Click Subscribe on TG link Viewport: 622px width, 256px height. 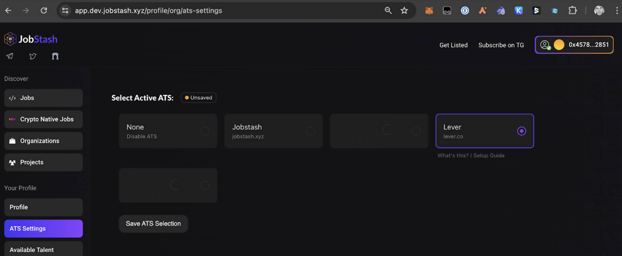501,45
